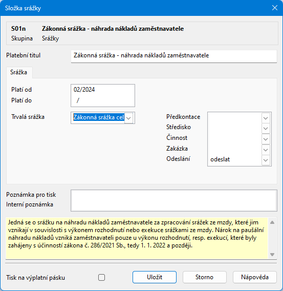The height and width of the screenshot is (291, 283).
Task: Click the Poznámka pro tisk field
Action: pos(174,195)
